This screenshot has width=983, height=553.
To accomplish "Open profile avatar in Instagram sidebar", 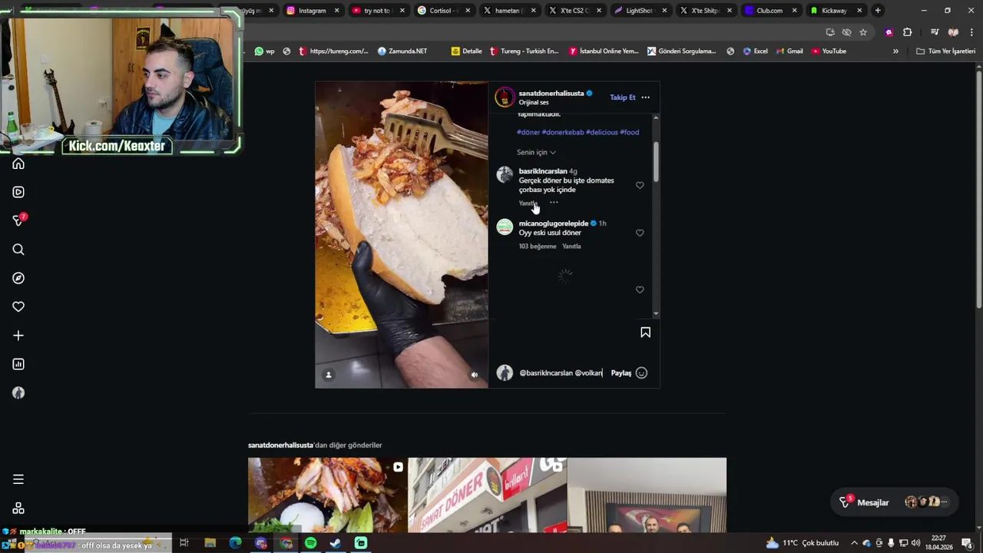I will 18,392.
